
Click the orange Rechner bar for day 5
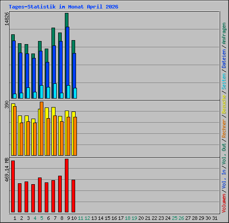[42, 129]
